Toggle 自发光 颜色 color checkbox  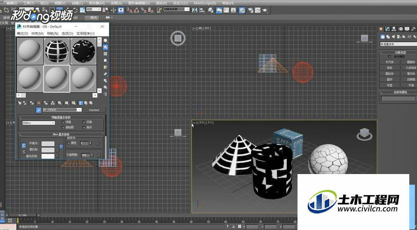[x=68, y=143]
